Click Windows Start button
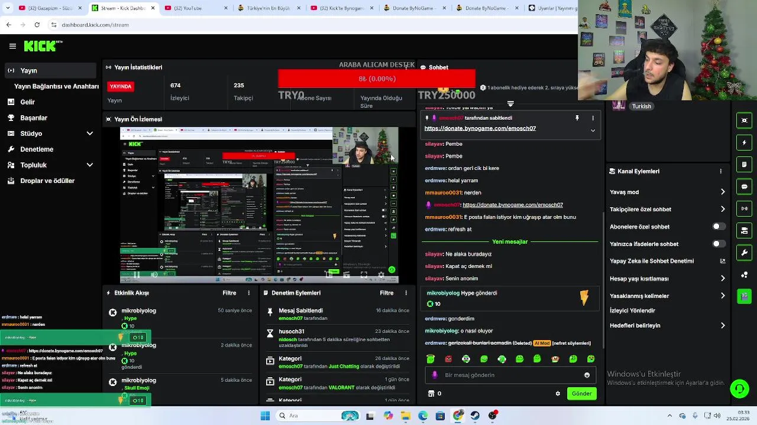The image size is (757, 425). click(265, 416)
